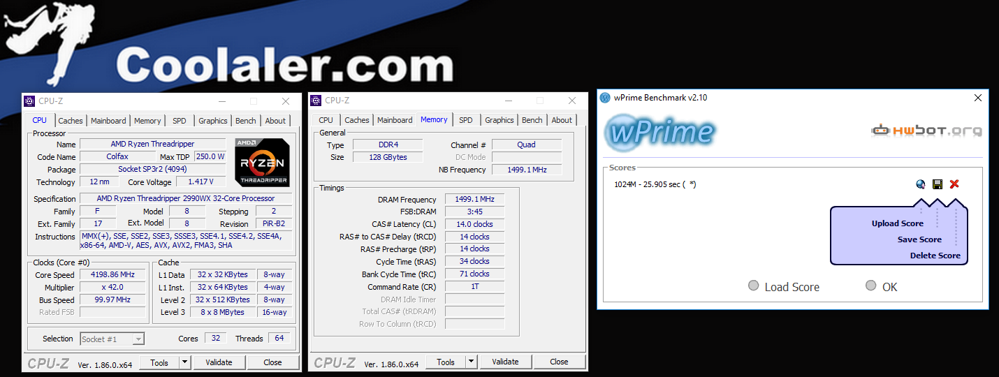Click the wPrime Benchmark title bar icon
Screen dimensions: 999x377
[606, 98]
